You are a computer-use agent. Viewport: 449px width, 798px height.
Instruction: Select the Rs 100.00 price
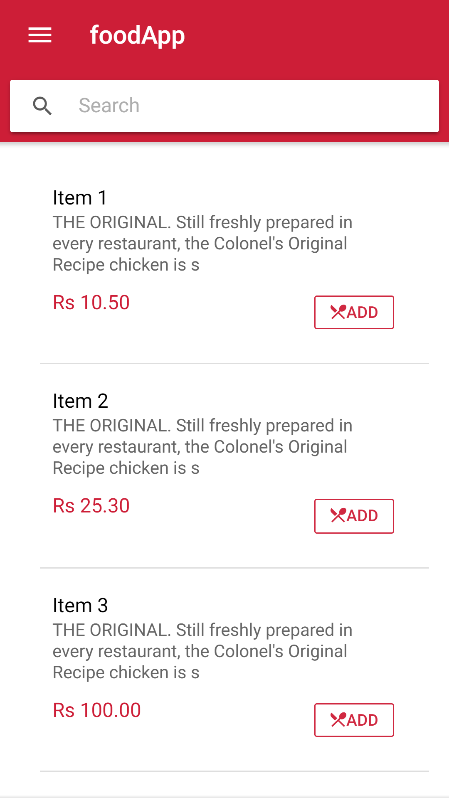[x=97, y=710]
